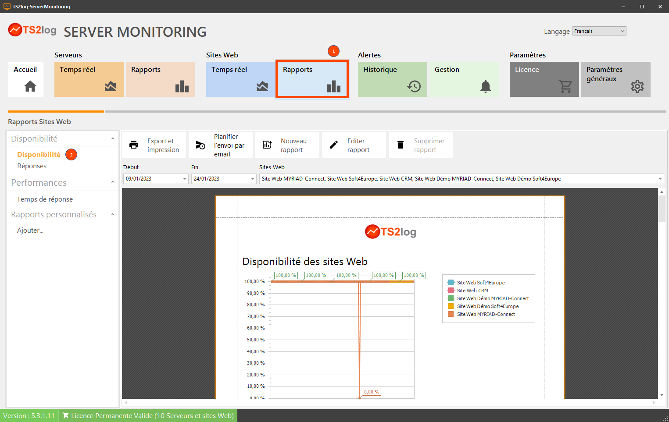Collapse the Rapports personnalisés section chevron
The width and height of the screenshot is (669, 422).
click(113, 214)
